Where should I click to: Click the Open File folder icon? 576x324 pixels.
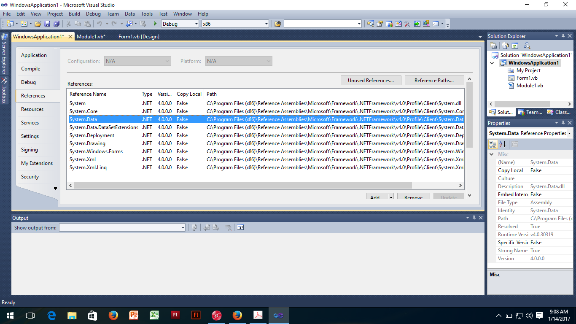click(x=38, y=24)
